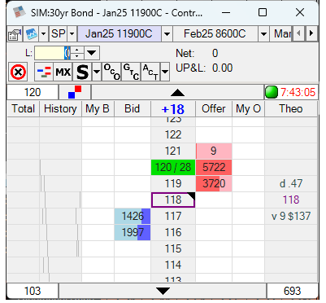Click the red and blue squares icon

tap(75, 92)
